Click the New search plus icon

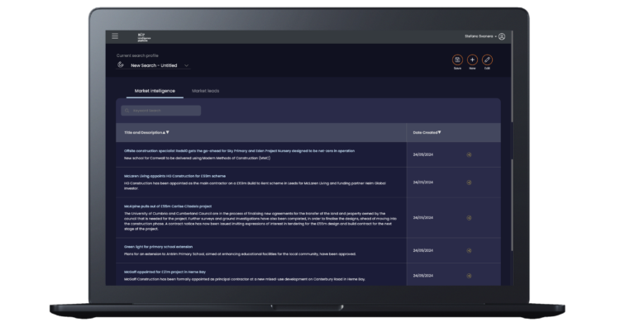[x=472, y=60]
